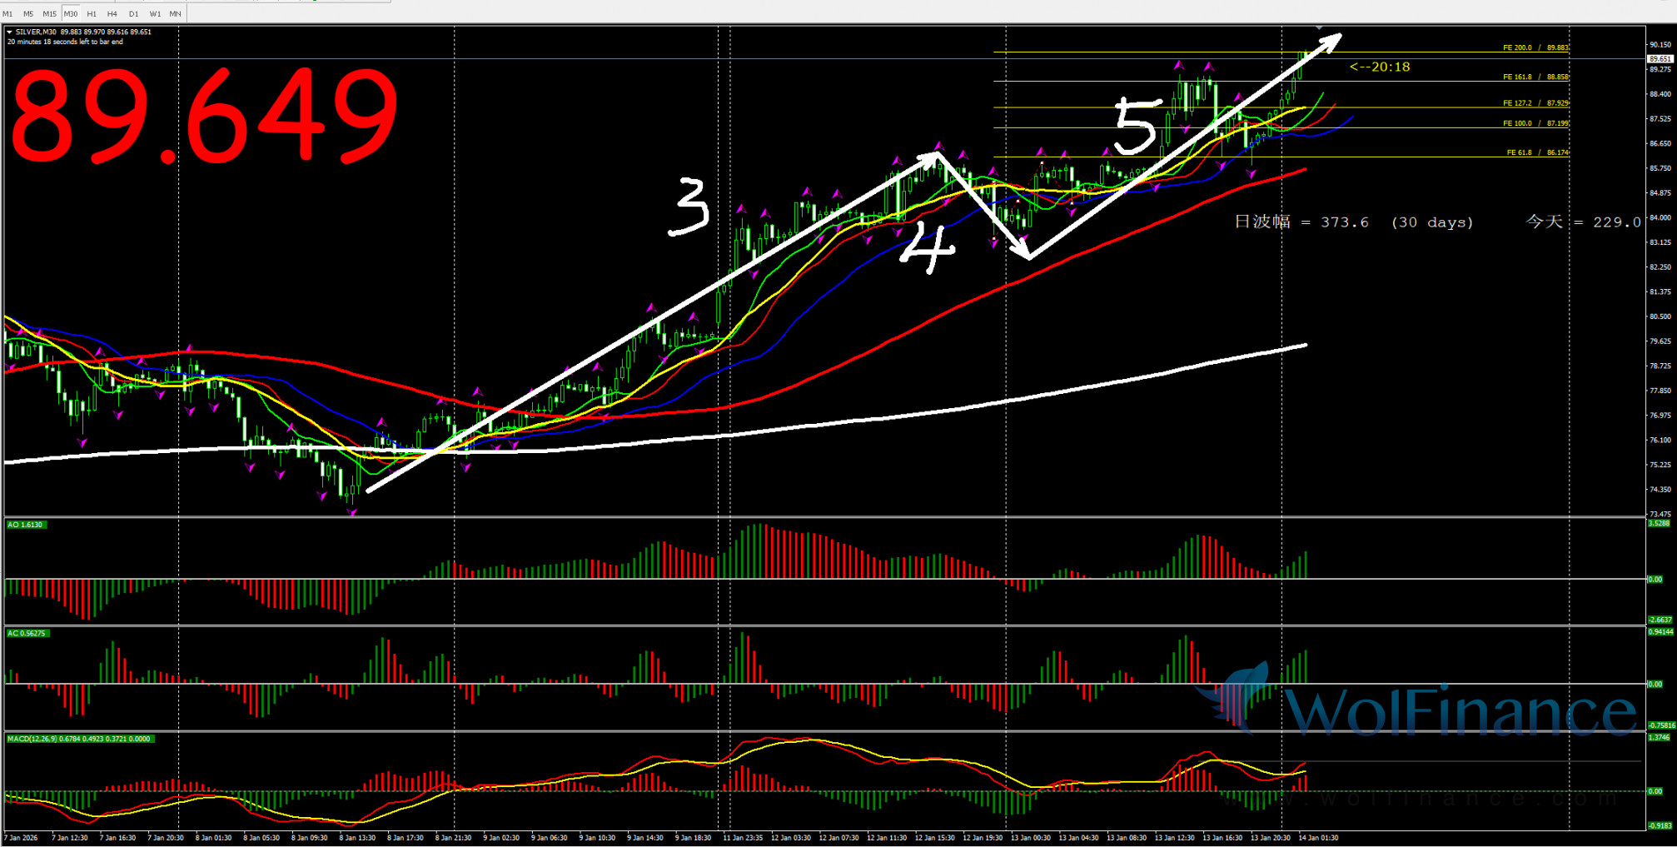Switch to W1 weekly timeframe
1677x847 pixels.
[155, 13]
